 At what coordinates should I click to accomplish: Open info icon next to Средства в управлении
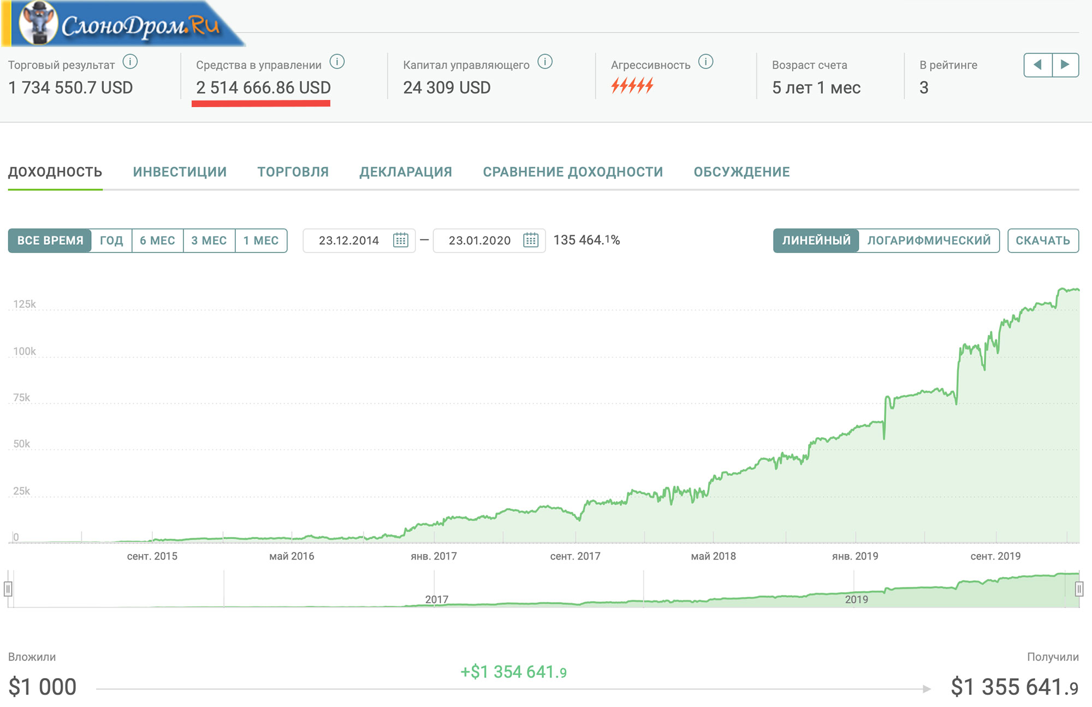point(337,62)
